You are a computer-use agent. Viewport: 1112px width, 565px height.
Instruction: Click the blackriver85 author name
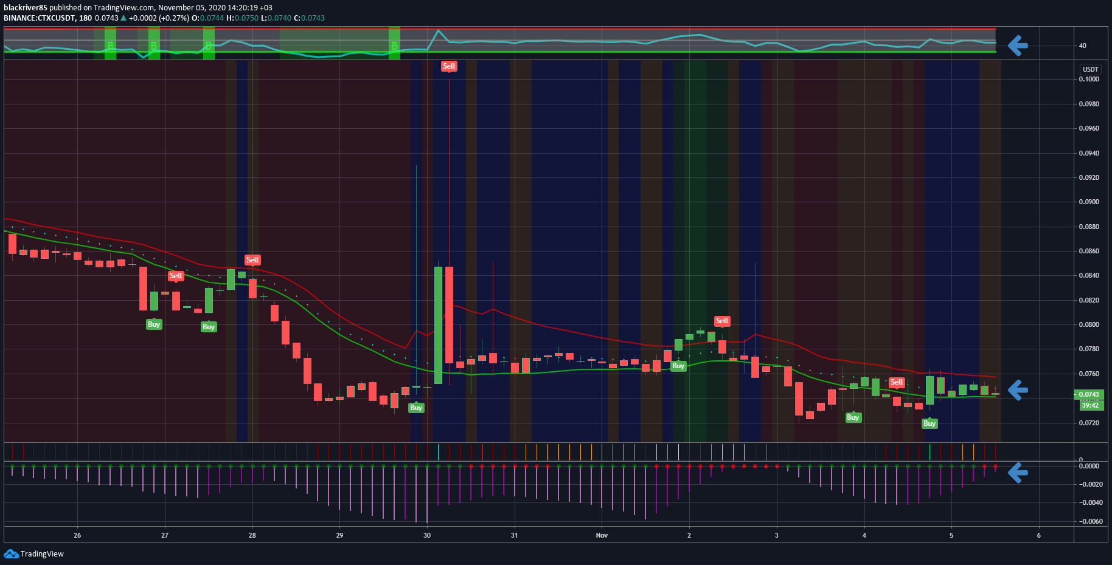pos(26,8)
